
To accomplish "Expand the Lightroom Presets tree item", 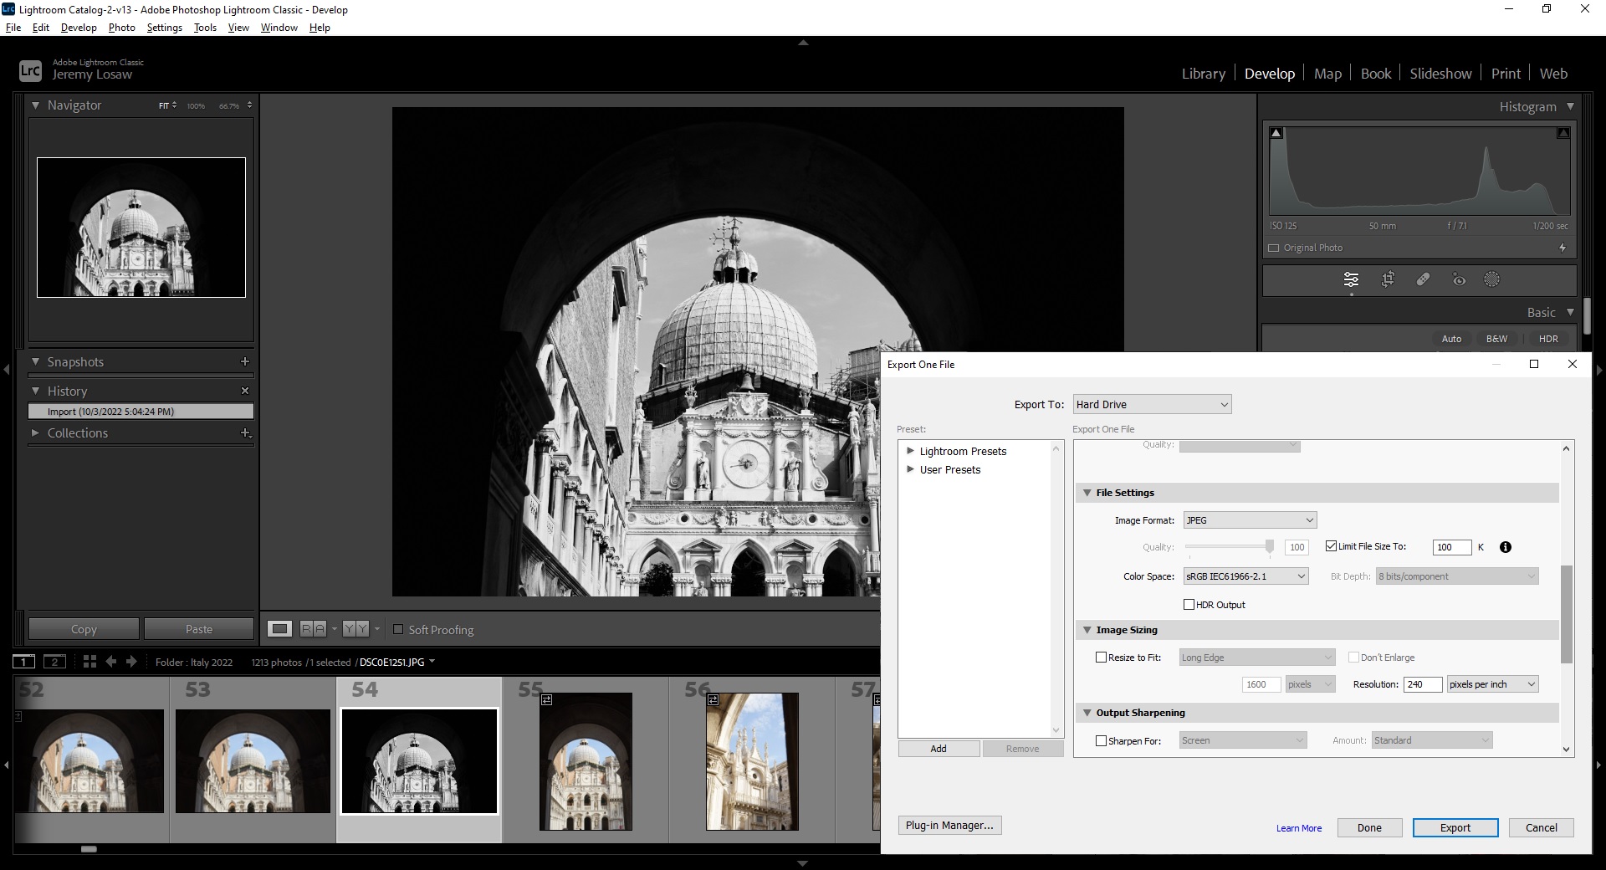I will point(910,451).
